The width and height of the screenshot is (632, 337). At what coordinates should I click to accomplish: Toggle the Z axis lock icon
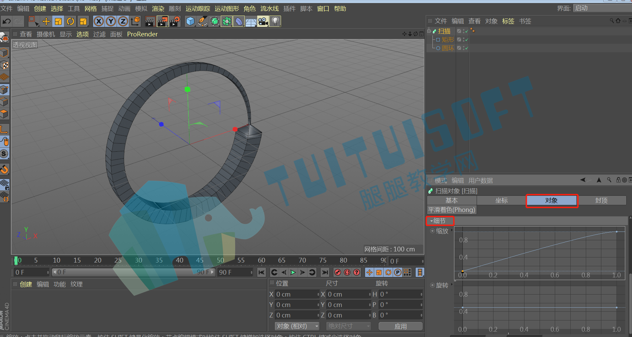coord(123,22)
